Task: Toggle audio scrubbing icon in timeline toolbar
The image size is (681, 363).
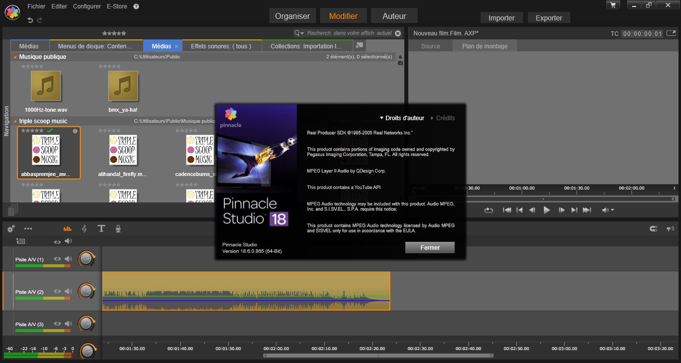Action: [670, 229]
